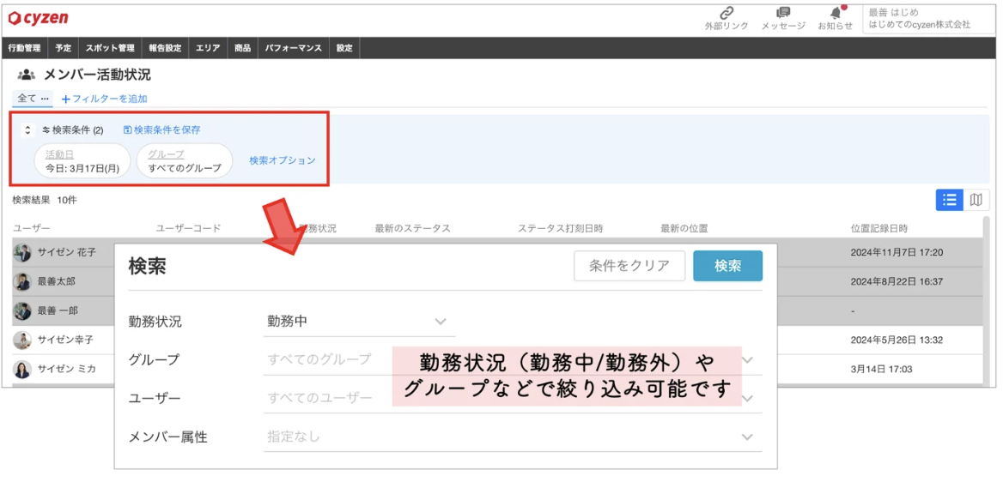Select user name 最善太郎
Image resolution: width=1003 pixels, height=482 pixels.
click(57, 281)
